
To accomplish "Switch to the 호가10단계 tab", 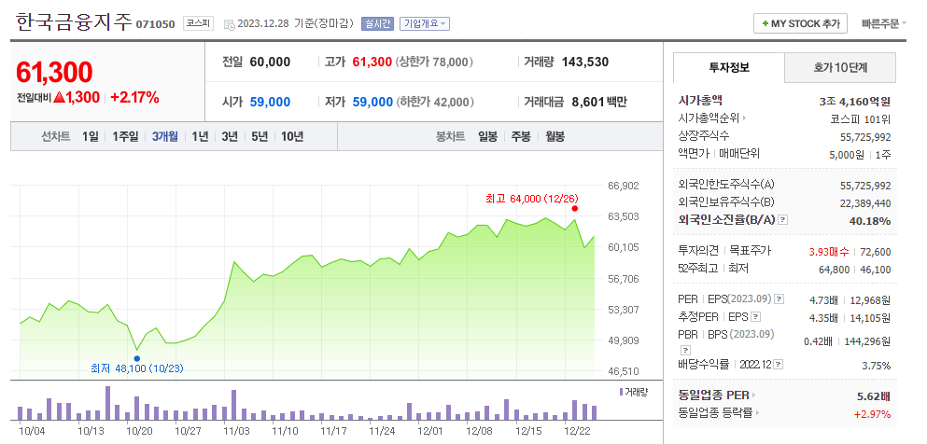I will 840,67.
